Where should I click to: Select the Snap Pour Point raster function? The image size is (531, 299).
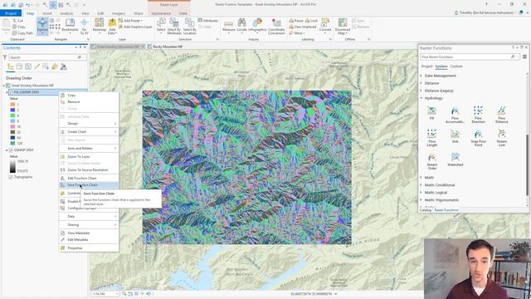[478, 138]
